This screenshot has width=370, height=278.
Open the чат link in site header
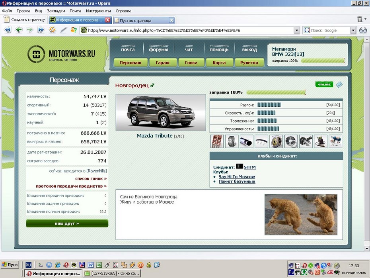point(189,49)
